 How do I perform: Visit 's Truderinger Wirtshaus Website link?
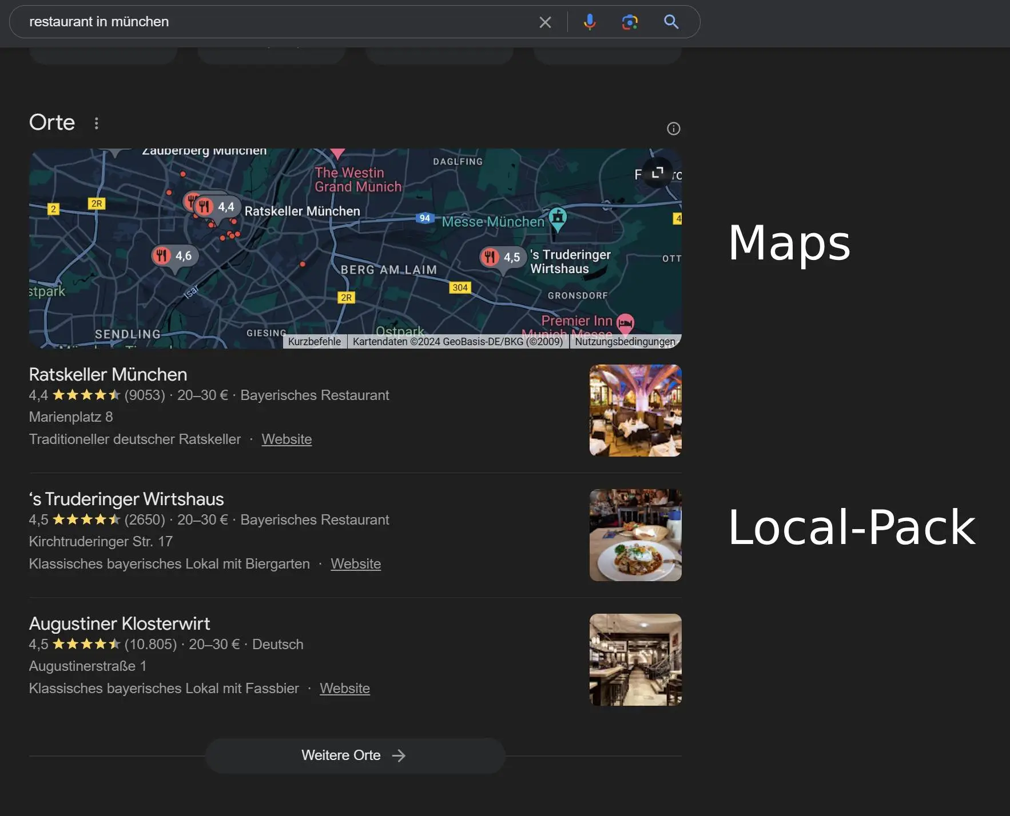pyautogui.click(x=356, y=564)
